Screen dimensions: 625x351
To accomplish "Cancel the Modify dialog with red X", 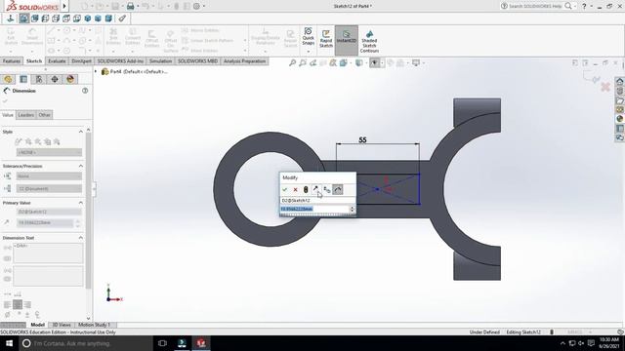I will point(295,190).
